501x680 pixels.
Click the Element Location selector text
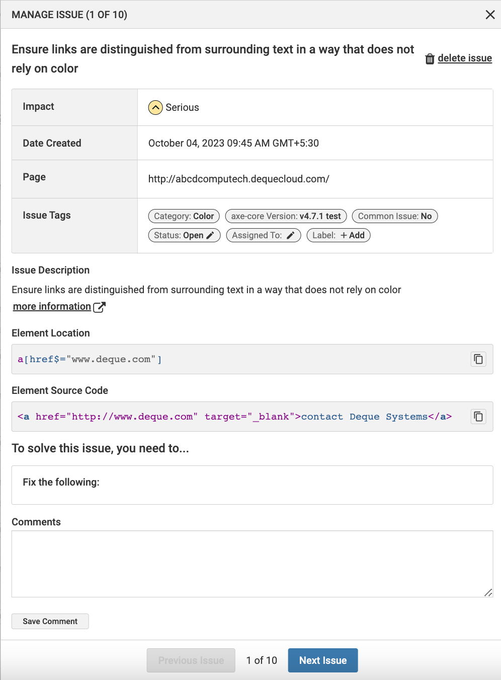click(x=90, y=359)
